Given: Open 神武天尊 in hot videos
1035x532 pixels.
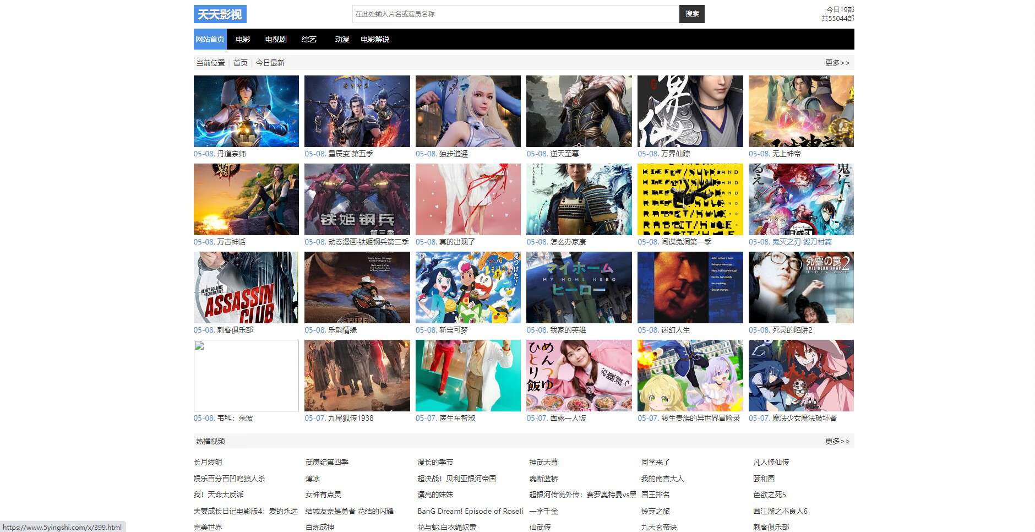Looking at the screenshot, I should 544,462.
